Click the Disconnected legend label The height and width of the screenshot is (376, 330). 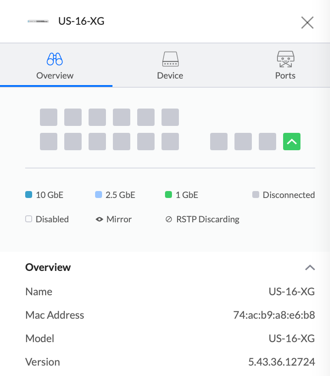[289, 195]
